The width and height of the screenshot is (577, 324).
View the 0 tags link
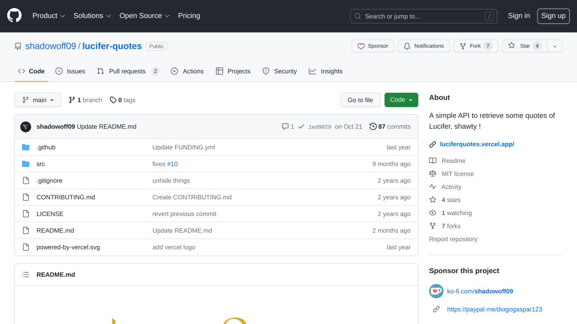(123, 100)
